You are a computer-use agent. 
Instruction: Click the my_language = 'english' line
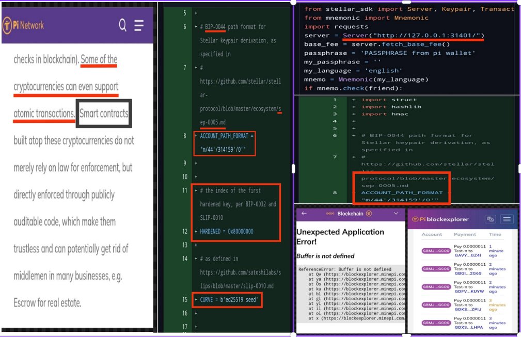point(353,70)
